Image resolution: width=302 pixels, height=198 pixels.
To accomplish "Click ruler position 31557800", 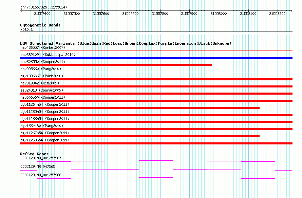I will 160,14.
